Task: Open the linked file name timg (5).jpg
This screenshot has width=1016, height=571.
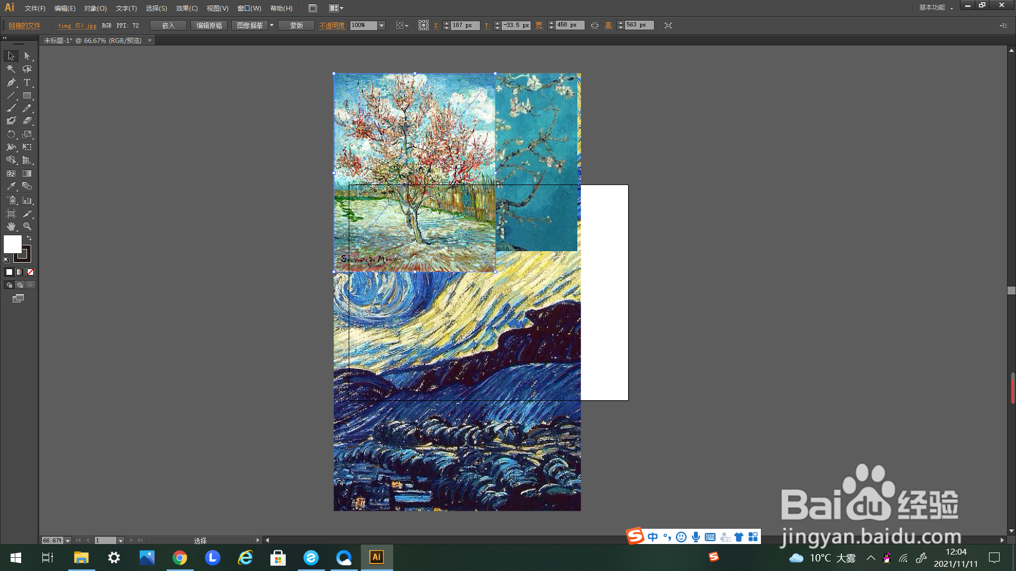Action: 77,25
